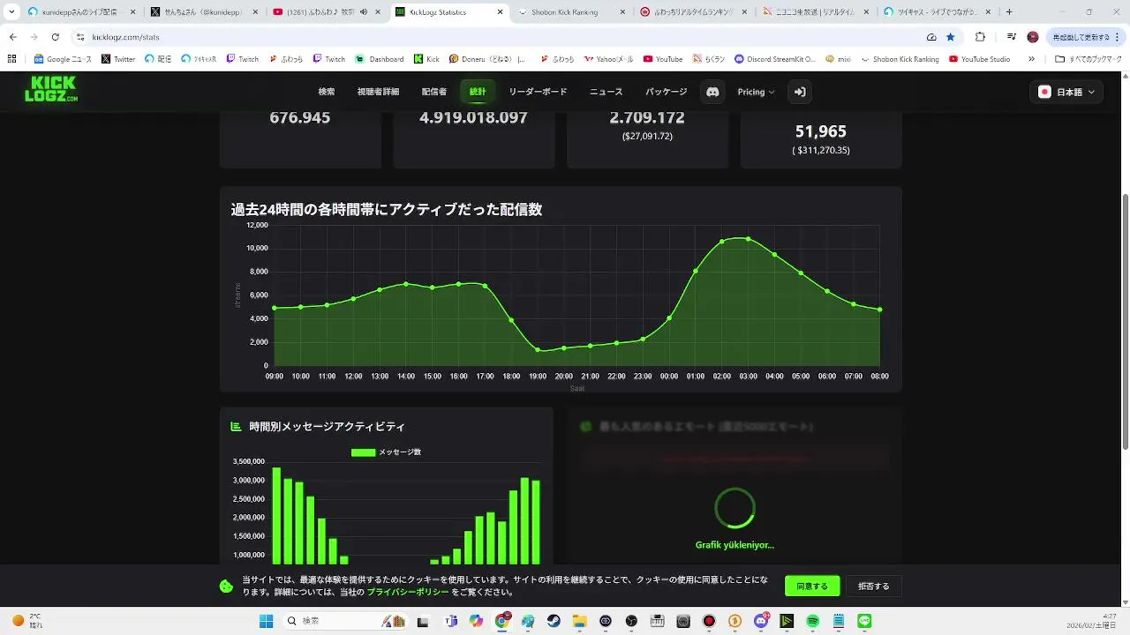
Task: Decline cookies with 拒否する button
Action: tap(874, 586)
